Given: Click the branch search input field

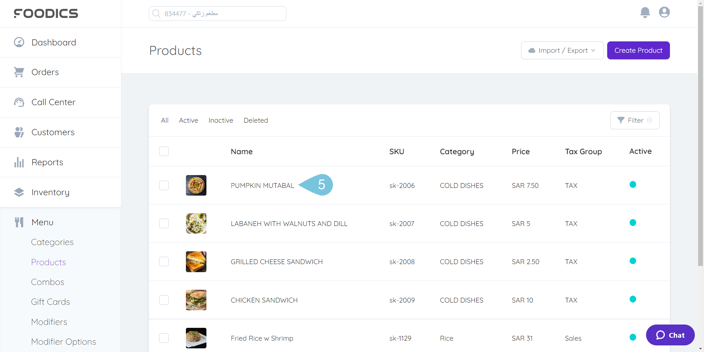Looking at the screenshot, I should coord(217,14).
